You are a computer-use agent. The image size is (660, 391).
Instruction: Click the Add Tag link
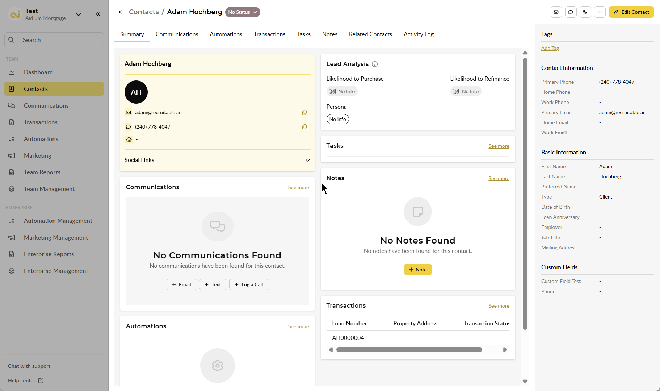[550, 48]
